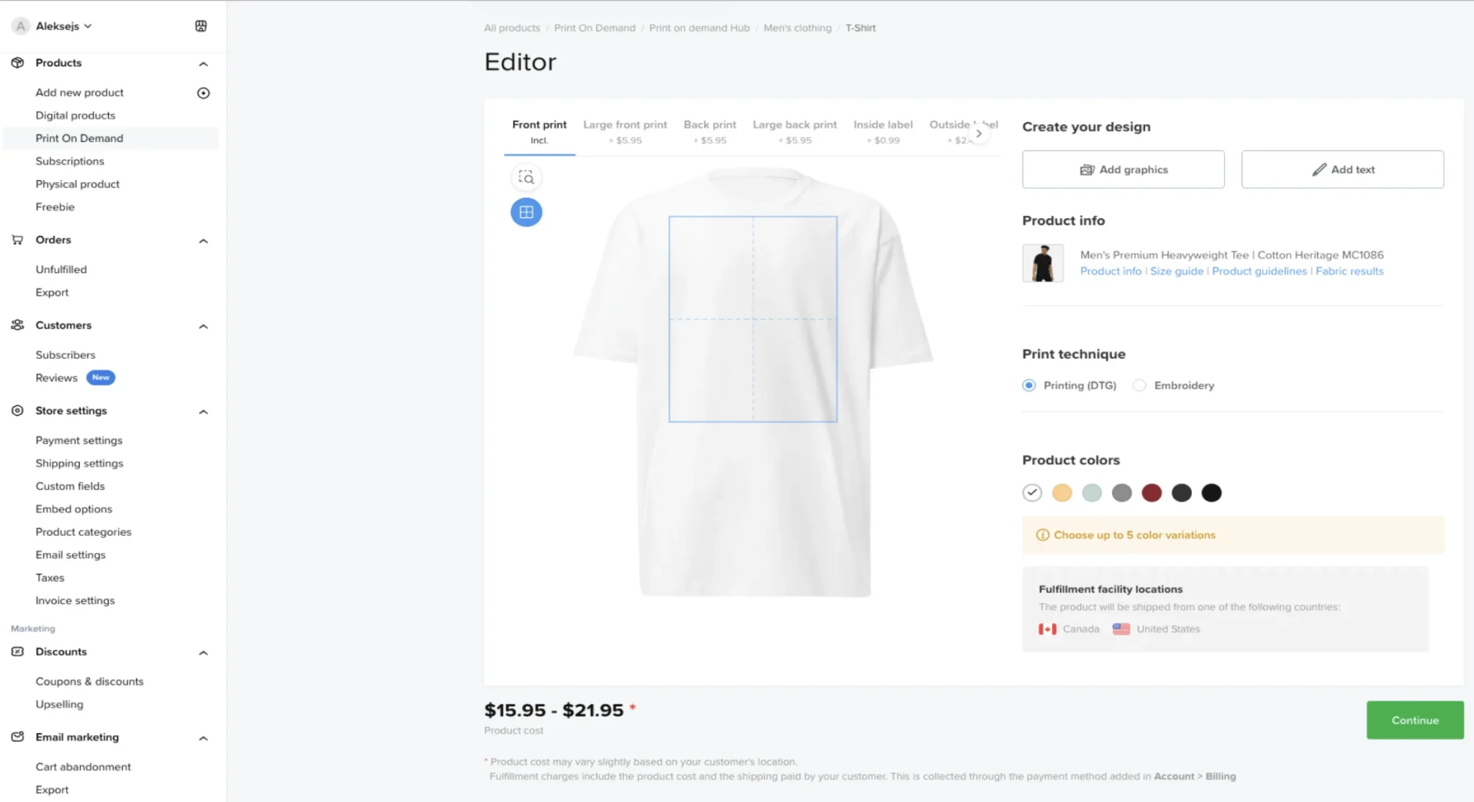Image resolution: width=1474 pixels, height=802 pixels.
Task: Click the Store settings gear icon
Action: pos(18,410)
